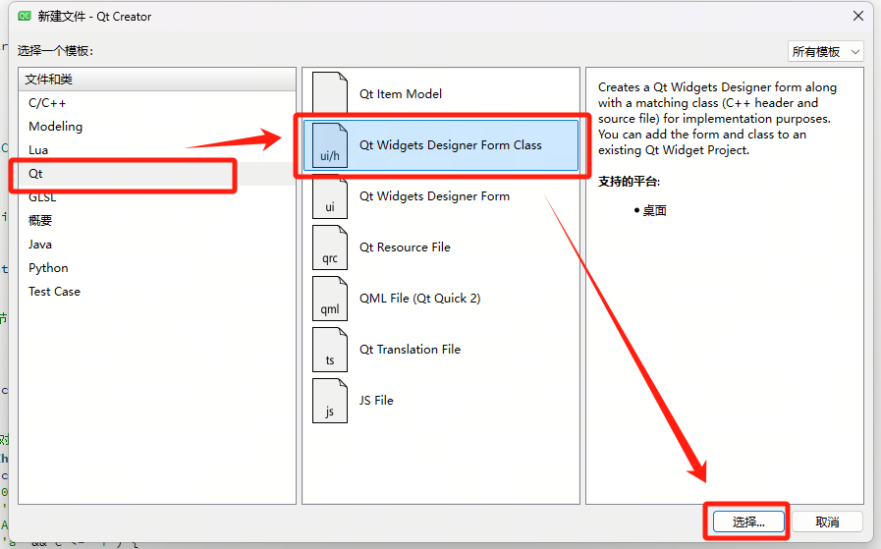Choose the Qt Translation File template

click(x=440, y=350)
